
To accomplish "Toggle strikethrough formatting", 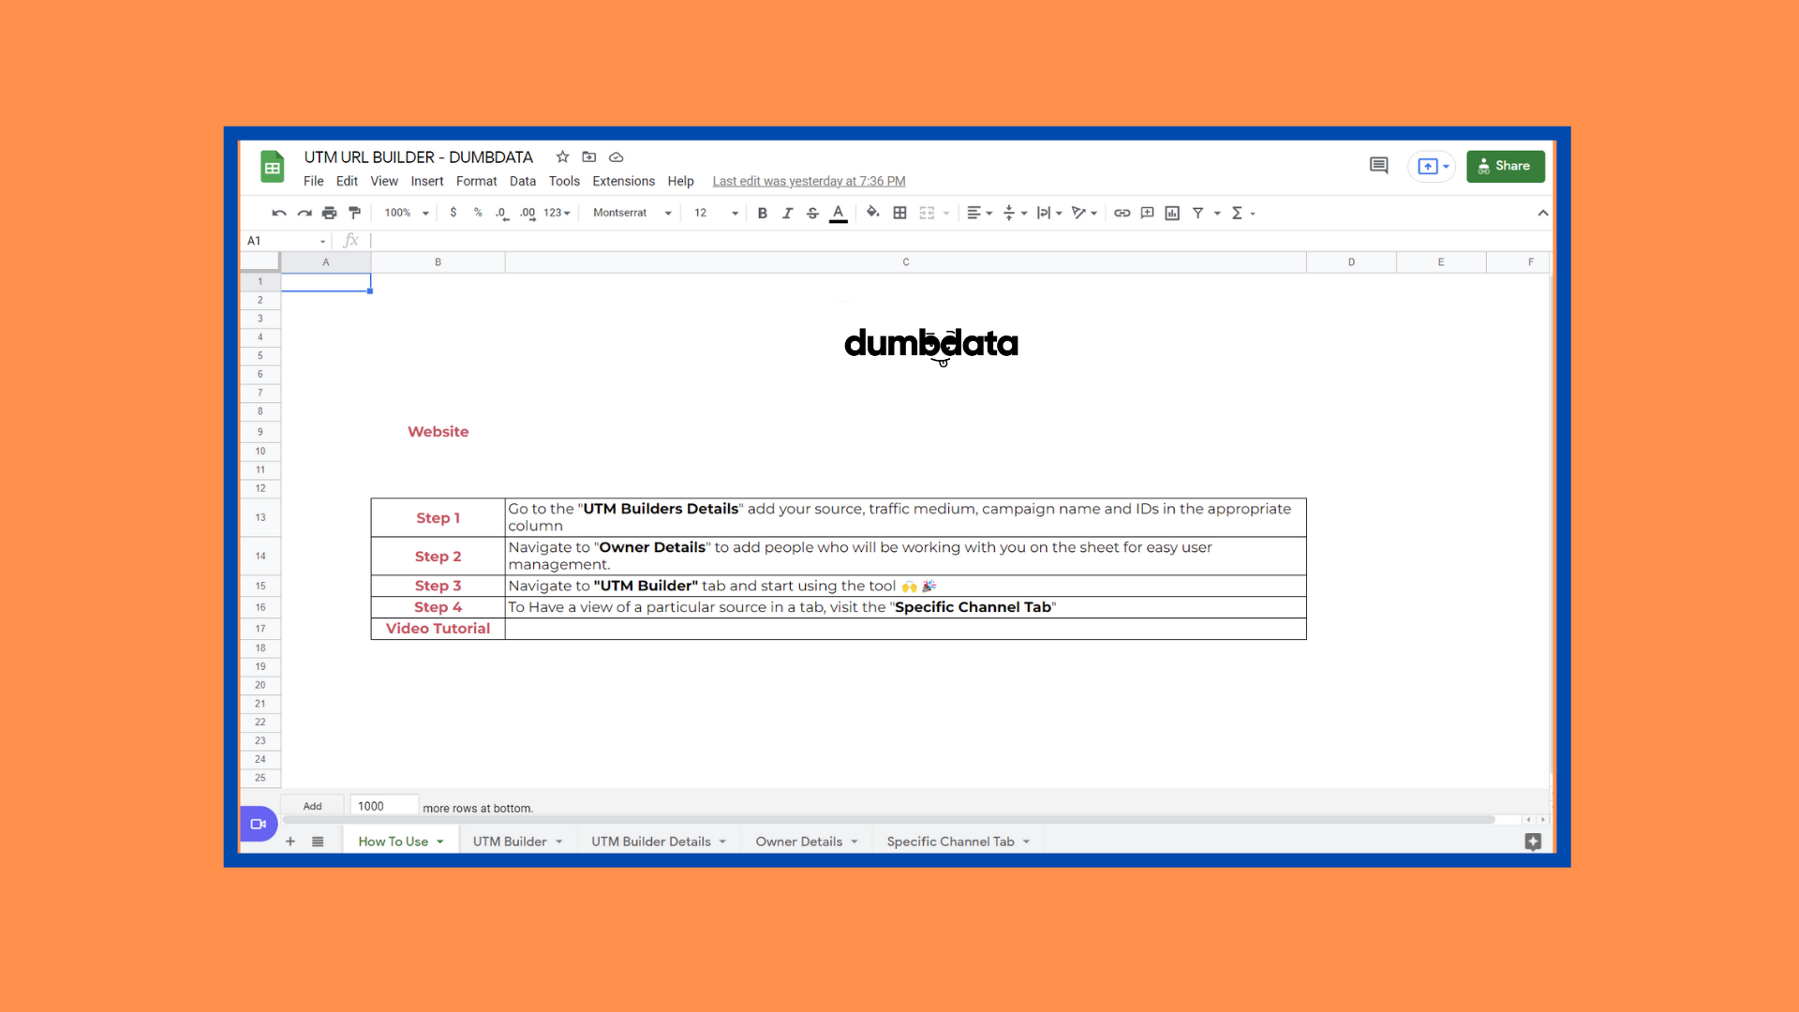I will coord(812,213).
